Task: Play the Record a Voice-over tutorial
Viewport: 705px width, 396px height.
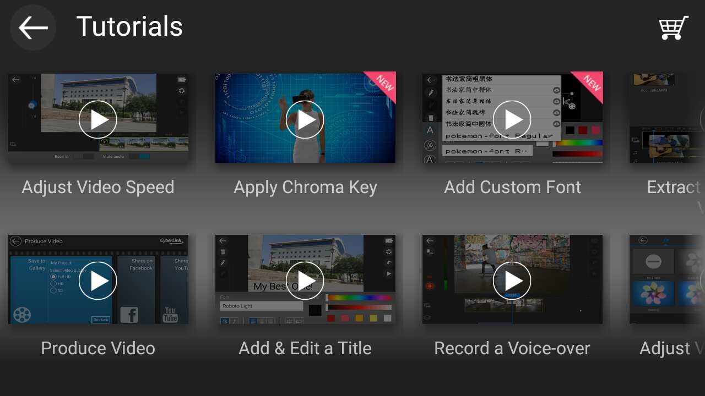Action: click(512, 280)
